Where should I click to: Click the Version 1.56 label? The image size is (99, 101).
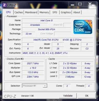(27, 96)
